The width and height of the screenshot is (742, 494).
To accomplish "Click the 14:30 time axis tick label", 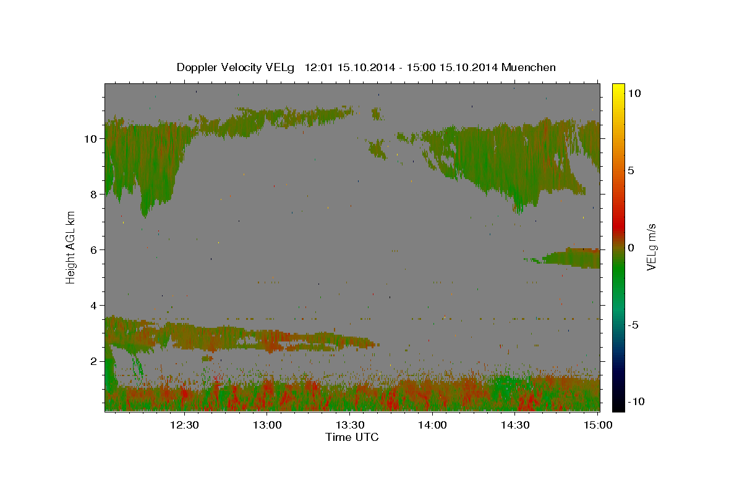I will pos(514,425).
